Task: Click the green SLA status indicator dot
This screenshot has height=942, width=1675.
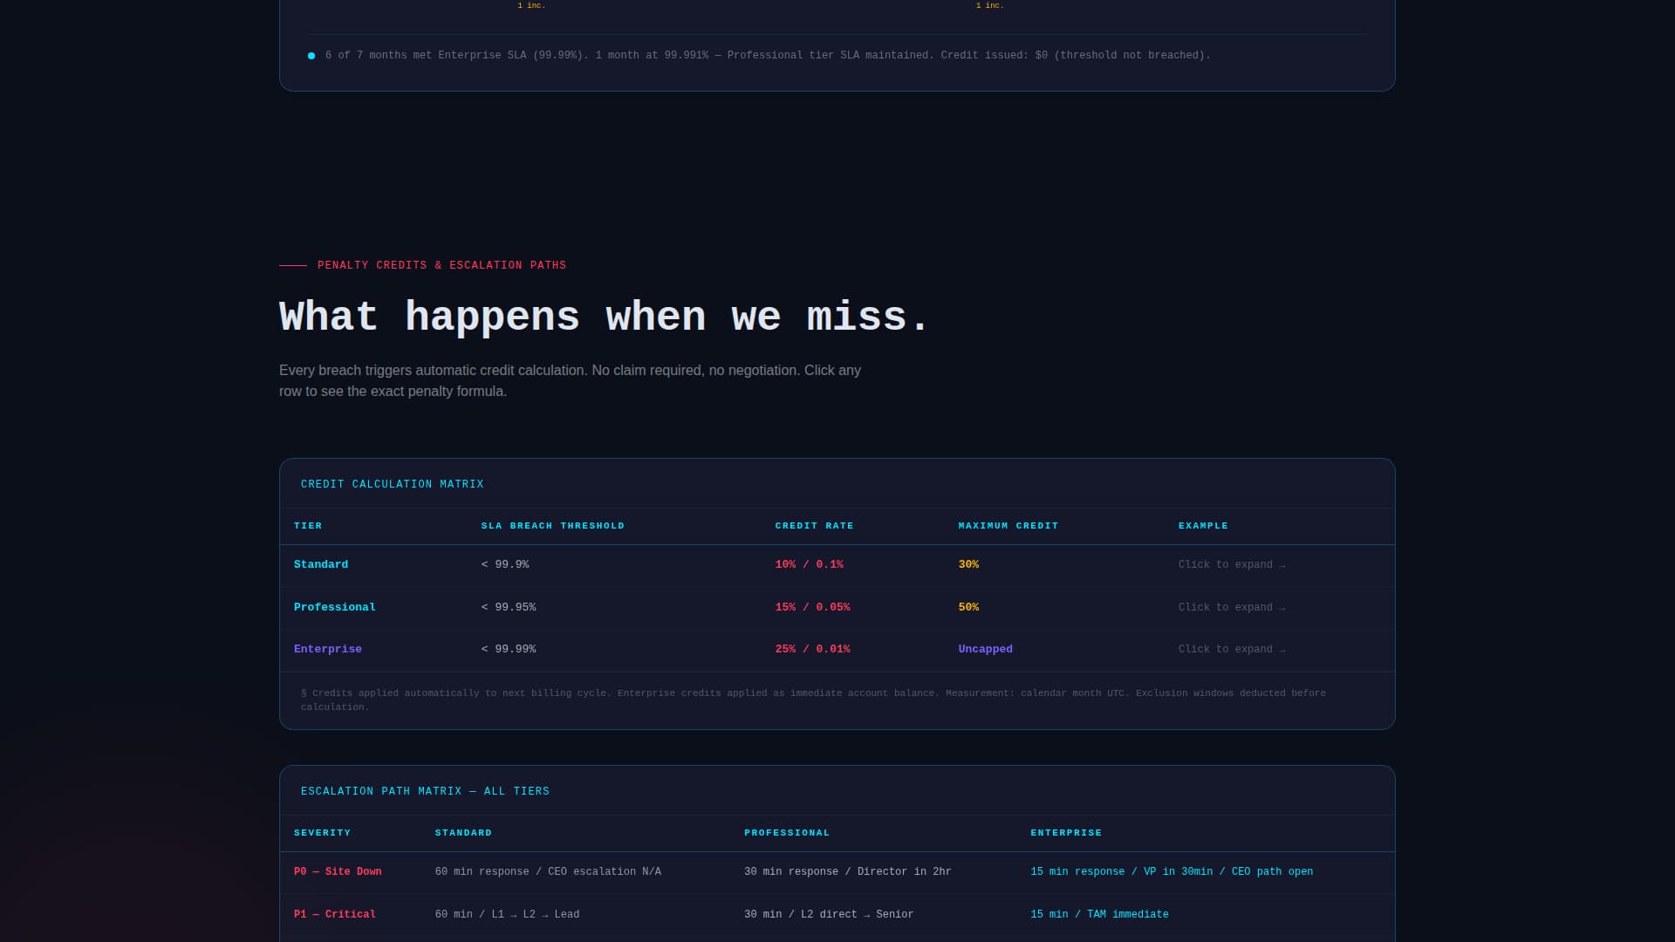Action: coord(311,55)
